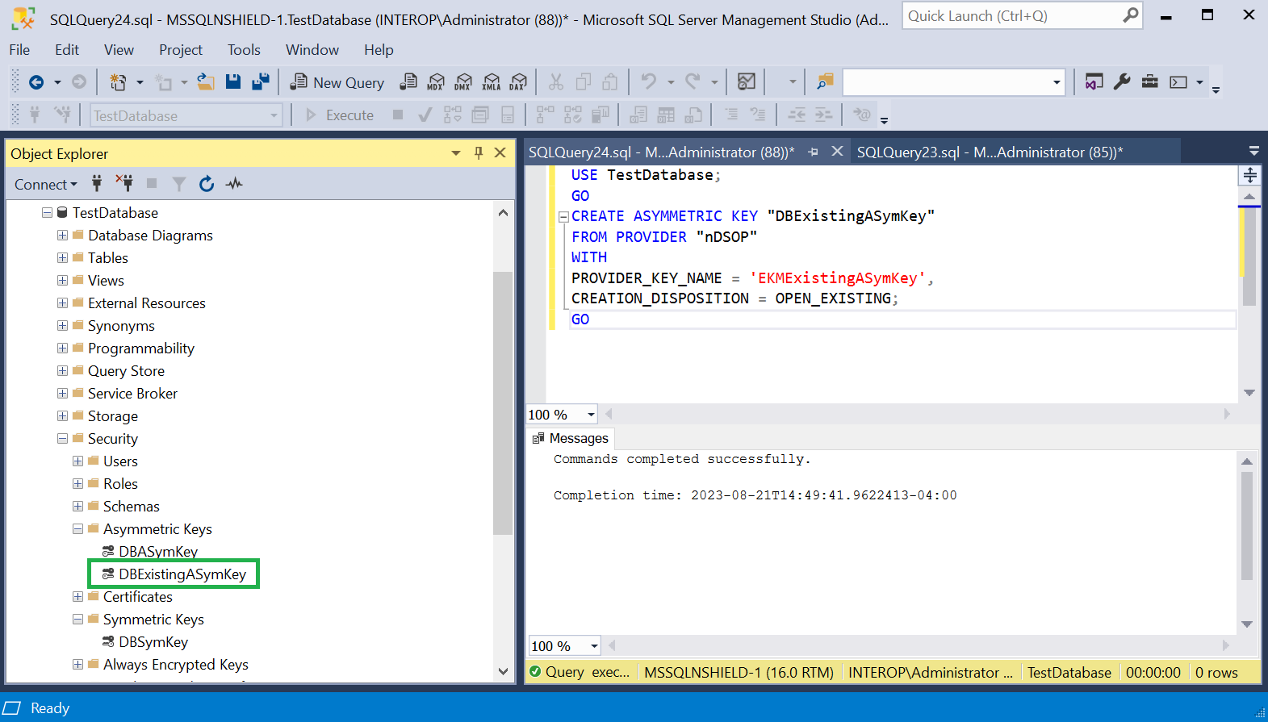Click the Database Engine Query icon
This screenshot has width=1268, height=722.
[409, 81]
